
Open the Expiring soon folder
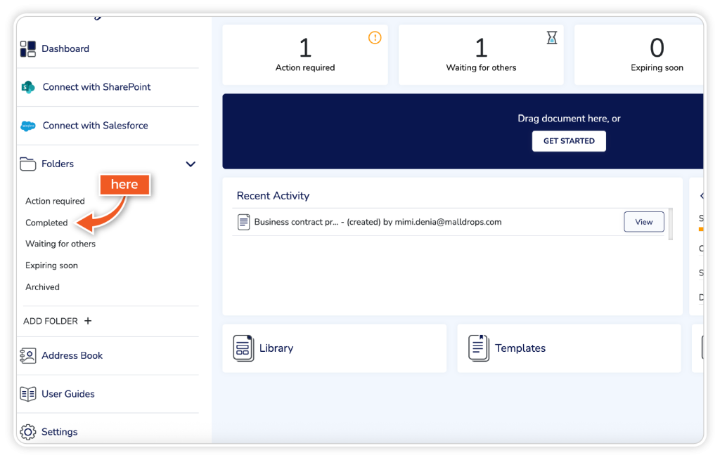coord(51,265)
